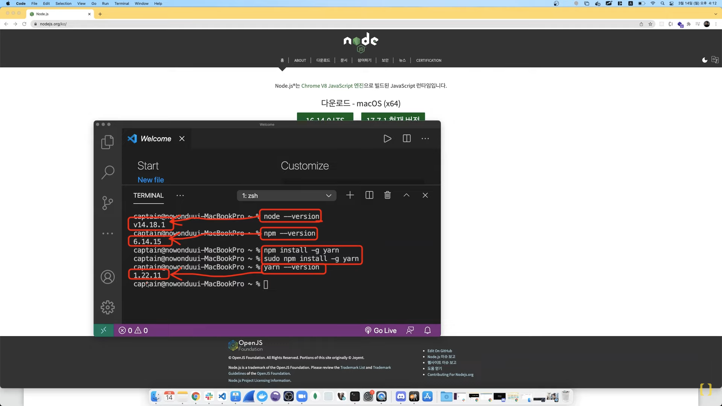Image resolution: width=722 pixels, height=406 pixels.
Task: Close the Welcome tab
Action: [182, 139]
